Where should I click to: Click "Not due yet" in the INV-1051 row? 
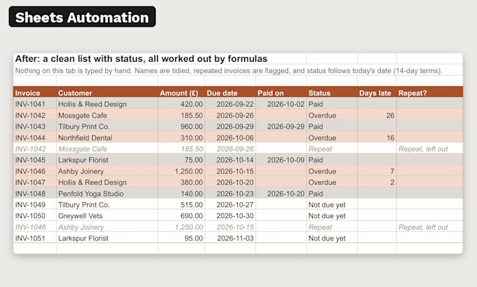(x=327, y=239)
